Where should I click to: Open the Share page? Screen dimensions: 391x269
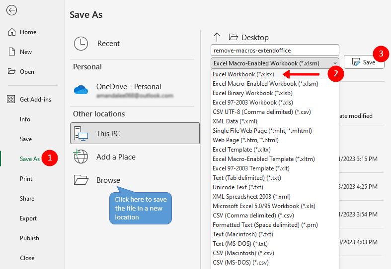[x=27, y=198]
